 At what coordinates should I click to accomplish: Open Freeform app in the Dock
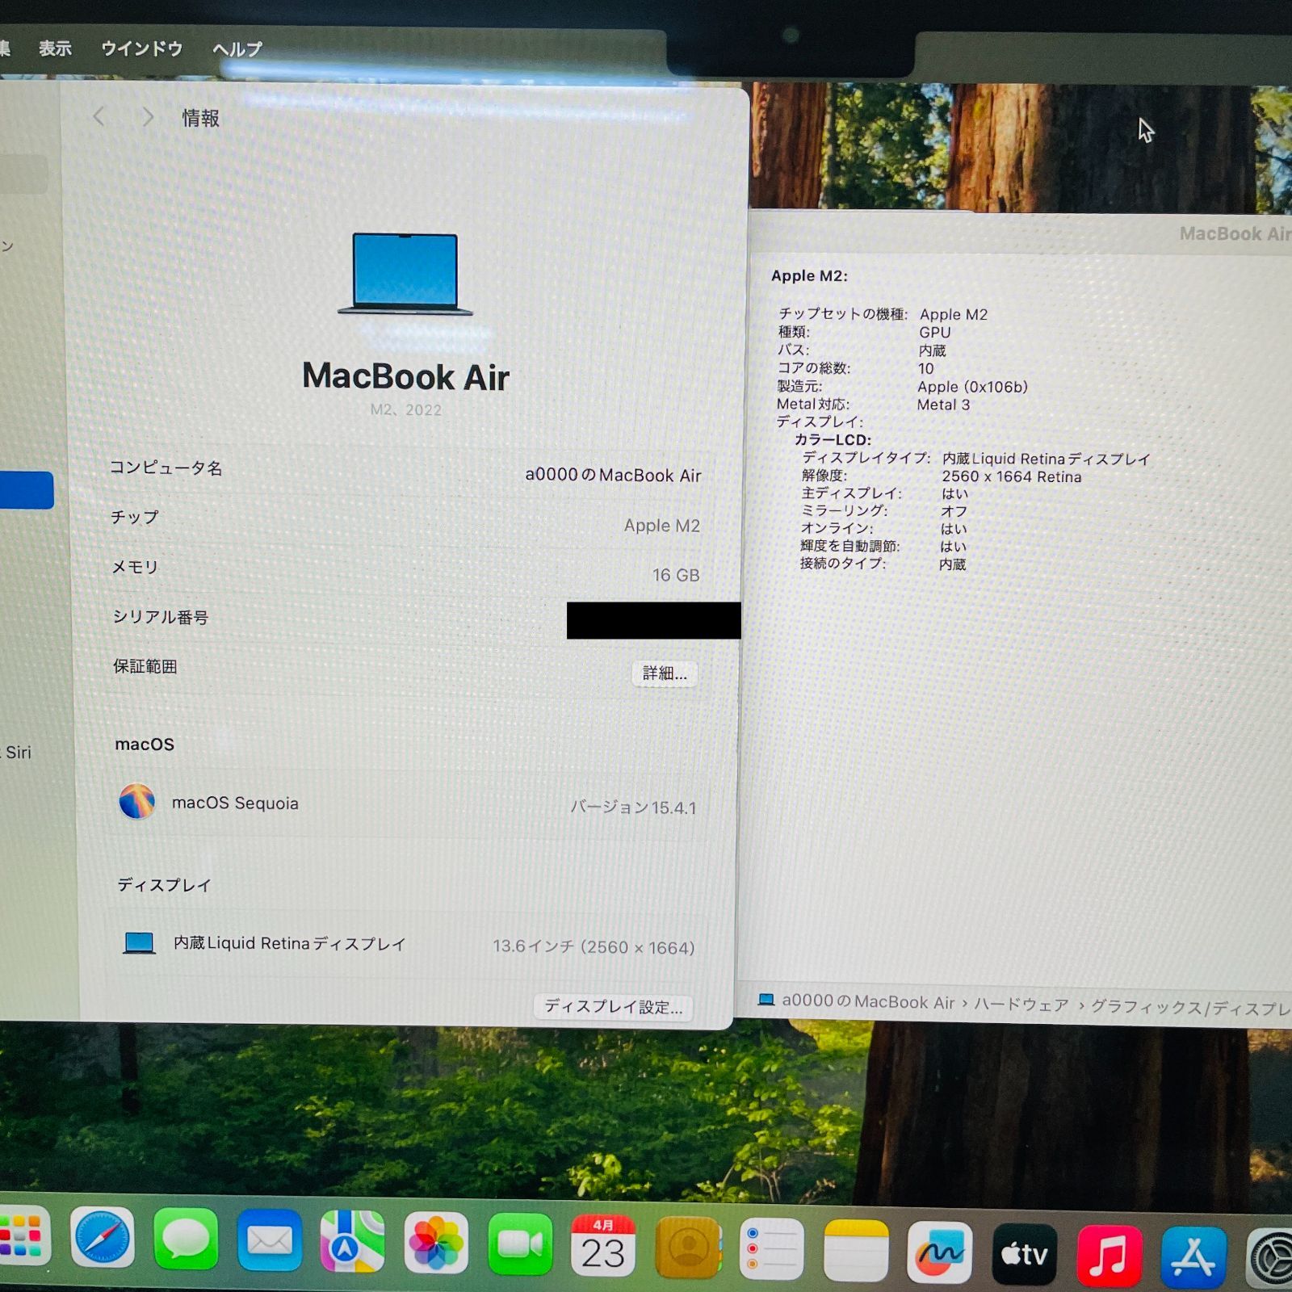(x=939, y=1252)
